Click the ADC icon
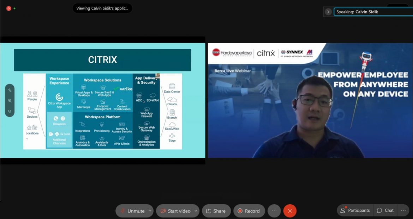This screenshot has height=219, width=413. (139, 95)
